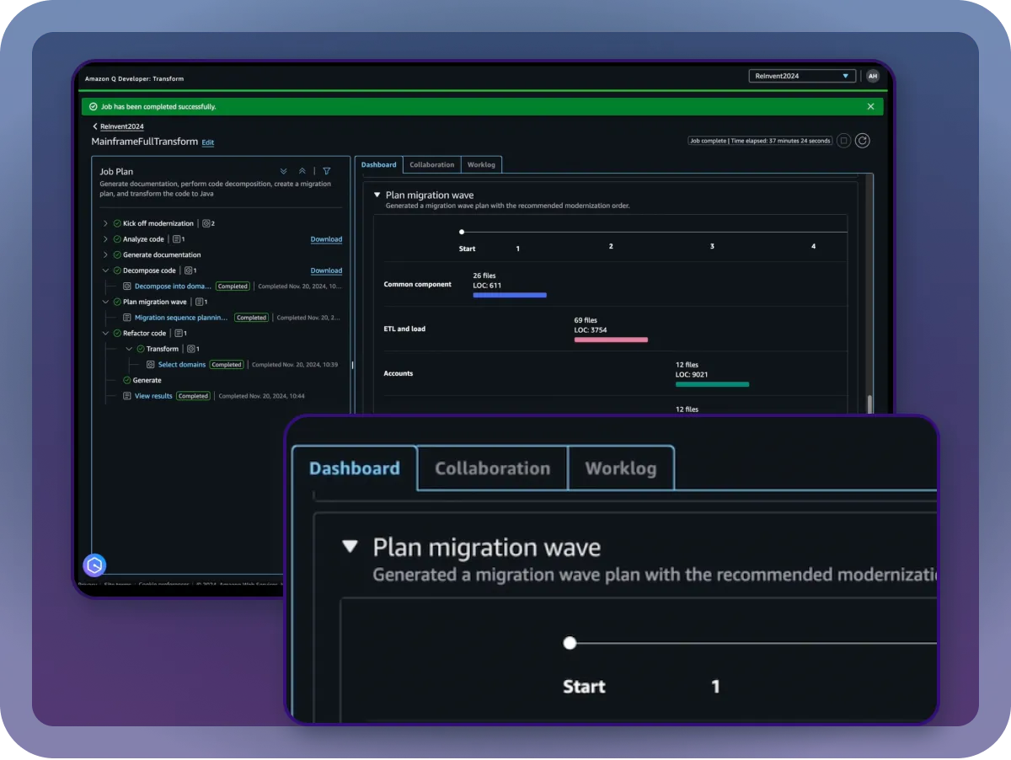Viewport: 1011px width, 760px height.
Task: Open the ReInvent2024 project dropdown
Action: pos(801,76)
